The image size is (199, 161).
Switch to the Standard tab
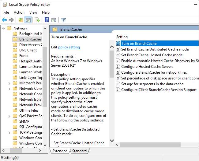[x=79, y=151]
